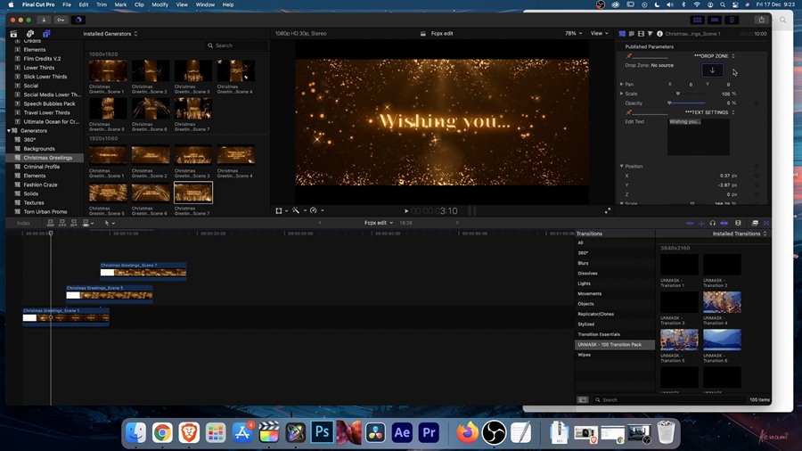
Task: Open the viewer zoom 78% popup
Action: [x=573, y=34]
